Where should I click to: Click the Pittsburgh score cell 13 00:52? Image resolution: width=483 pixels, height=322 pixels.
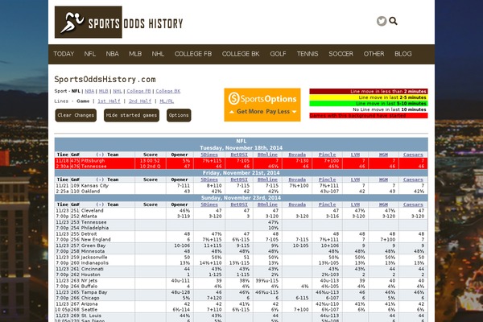[x=150, y=161]
